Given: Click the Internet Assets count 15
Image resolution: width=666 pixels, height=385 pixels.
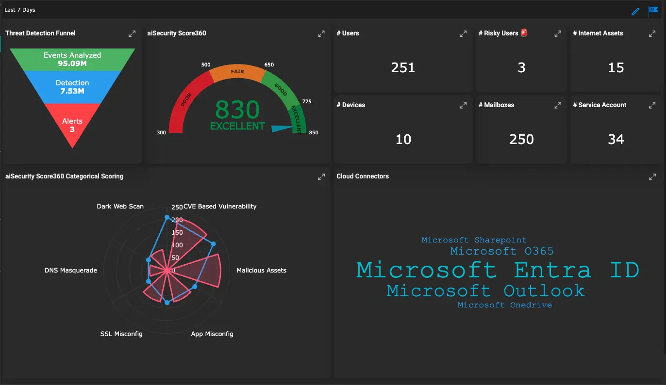Looking at the screenshot, I should pos(616,67).
